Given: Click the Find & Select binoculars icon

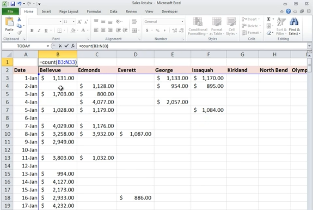Looking at the screenshot, I should [294, 22].
